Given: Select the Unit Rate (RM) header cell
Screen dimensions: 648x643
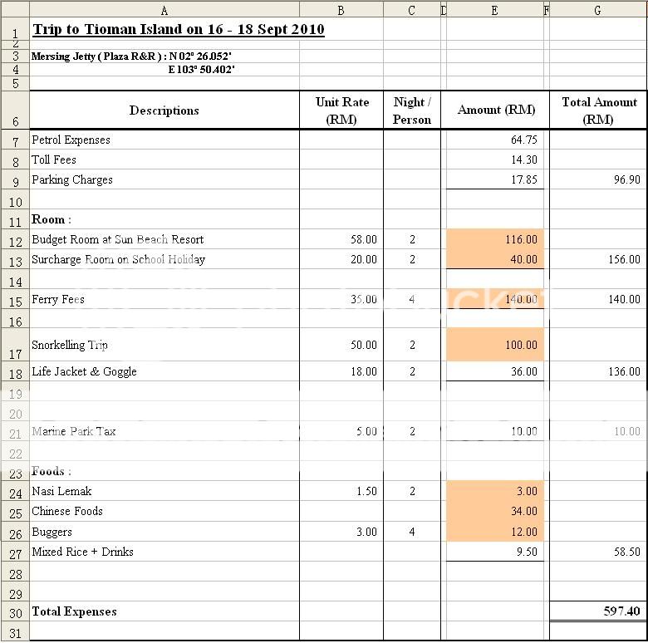Looking at the screenshot, I should pyautogui.click(x=341, y=110).
